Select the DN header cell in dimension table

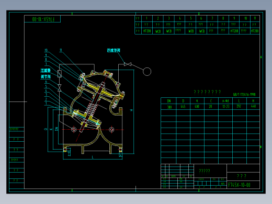pos(169,101)
